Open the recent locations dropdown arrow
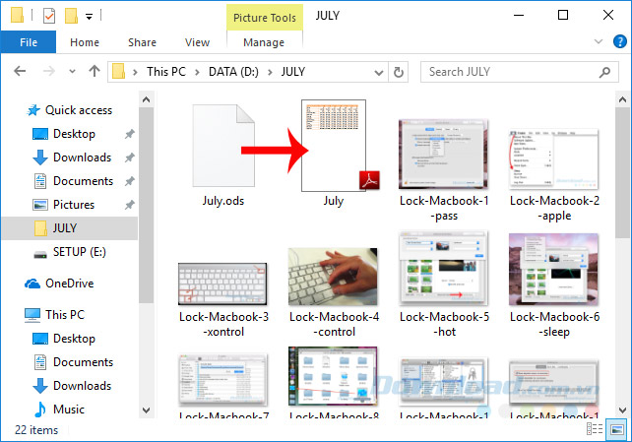Image resolution: width=632 pixels, height=442 pixels. point(72,71)
